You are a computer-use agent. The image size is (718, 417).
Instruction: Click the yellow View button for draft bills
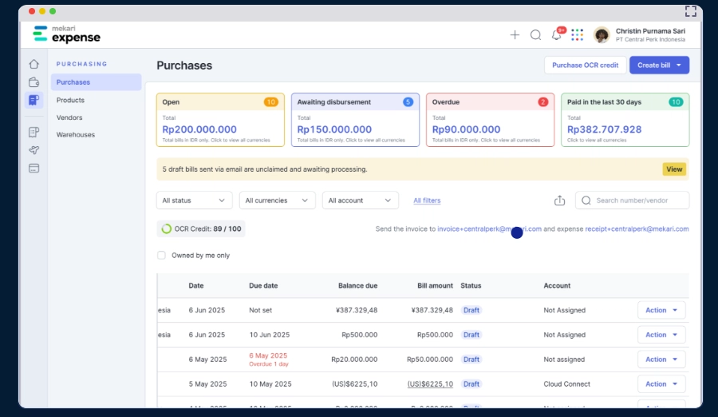coord(674,169)
